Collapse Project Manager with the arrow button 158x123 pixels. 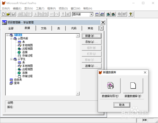pos(101,28)
